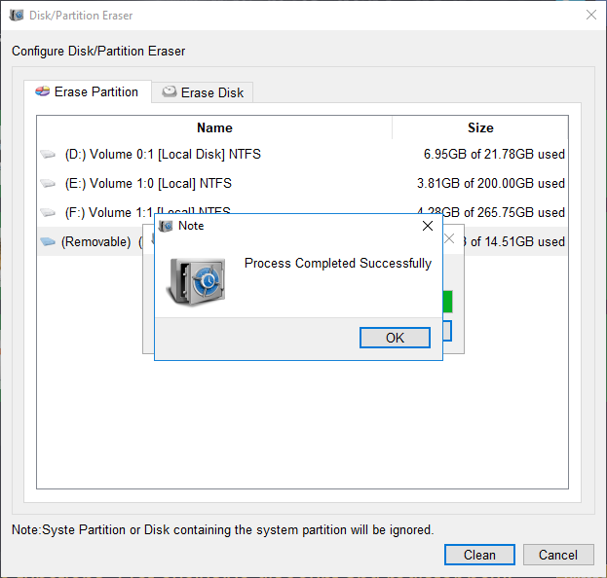Click the Note dialog title bar icon
607x578 pixels.
pos(166,226)
